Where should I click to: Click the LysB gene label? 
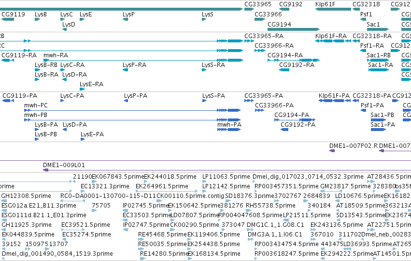tap(41, 14)
